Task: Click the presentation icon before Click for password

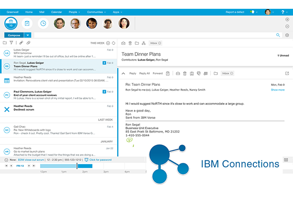Action: click(x=86, y=160)
